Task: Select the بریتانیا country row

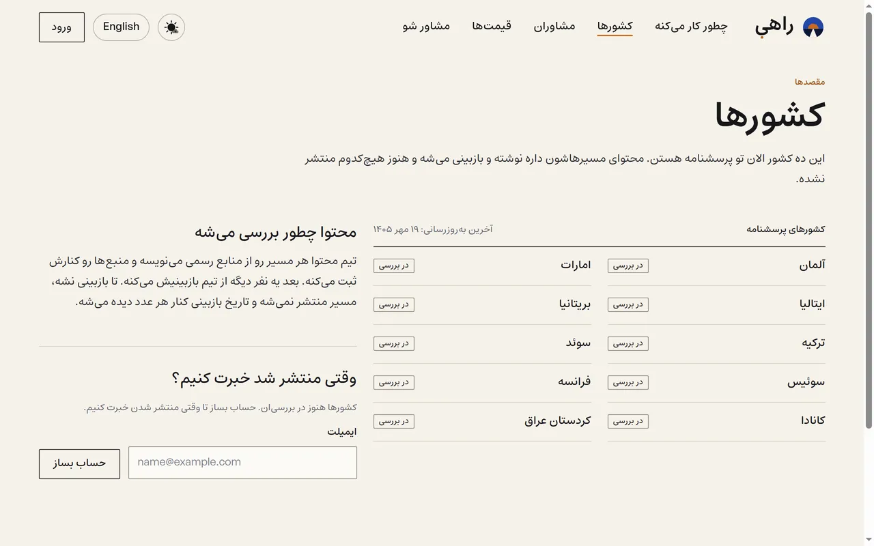Action: tap(482, 305)
